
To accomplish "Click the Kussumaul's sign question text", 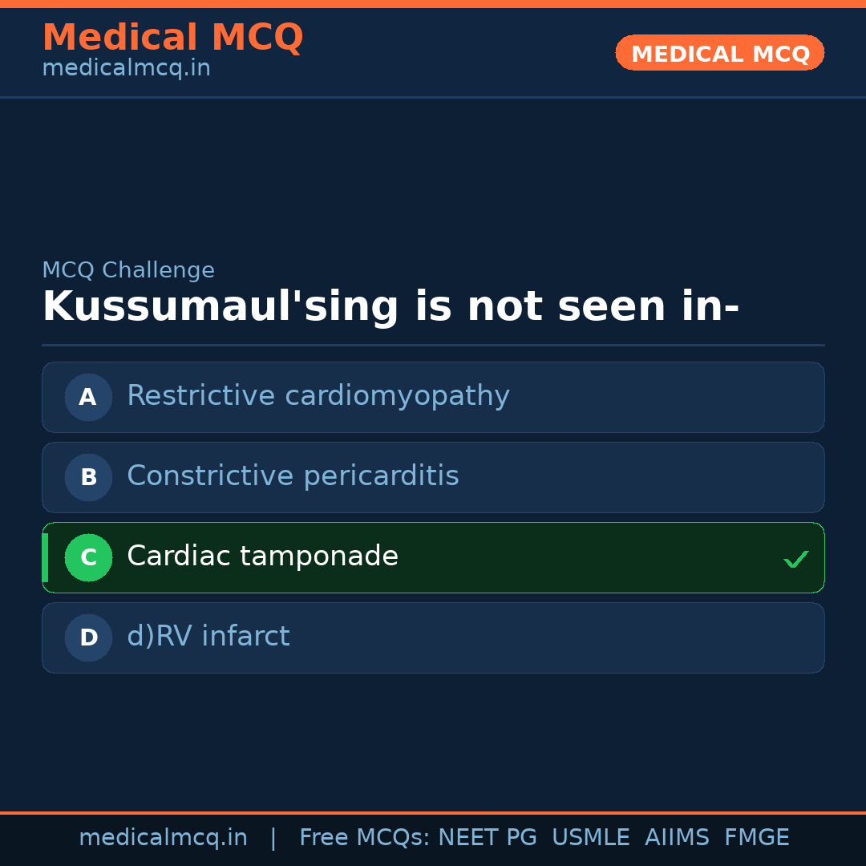I will coord(391,307).
